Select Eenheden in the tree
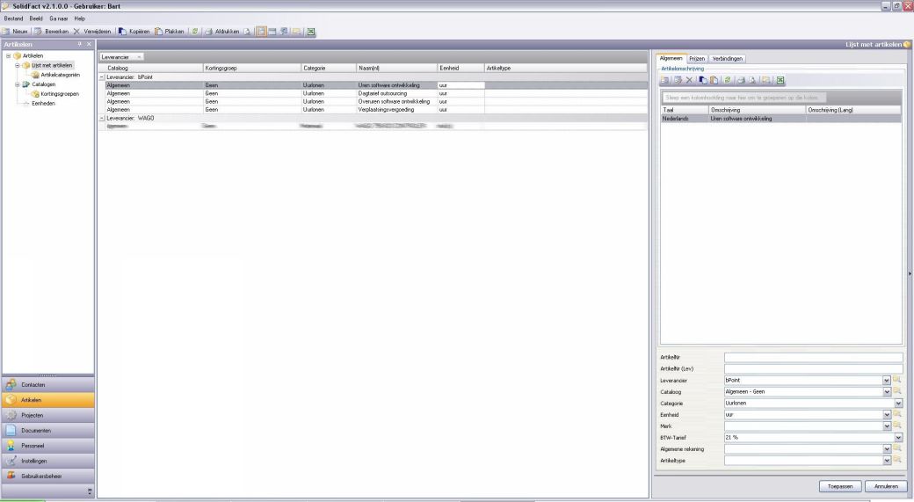This screenshot has height=502, width=914. click(x=43, y=103)
